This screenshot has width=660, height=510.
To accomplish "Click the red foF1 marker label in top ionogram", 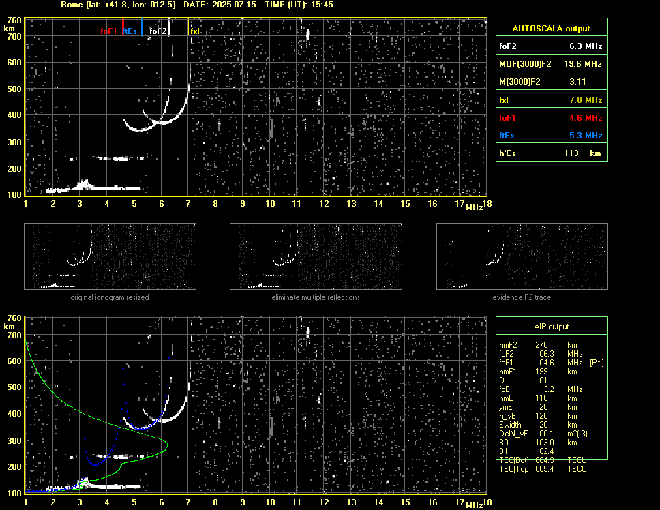I will tap(108, 31).
